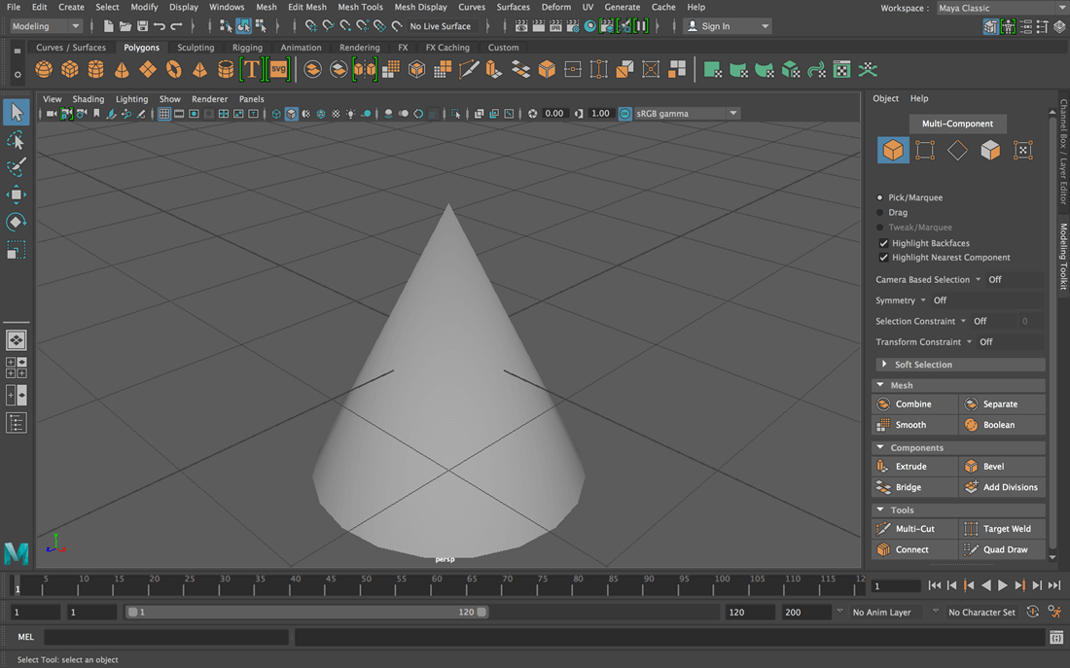
Task: Open the sRGB gamma view transform dropdown
Action: (687, 113)
